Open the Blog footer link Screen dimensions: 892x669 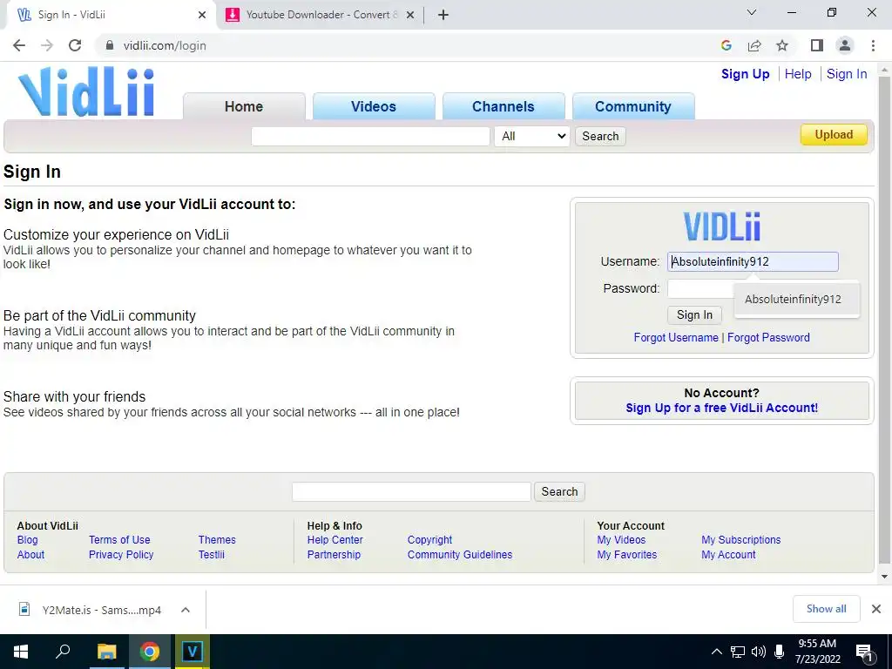coord(27,540)
